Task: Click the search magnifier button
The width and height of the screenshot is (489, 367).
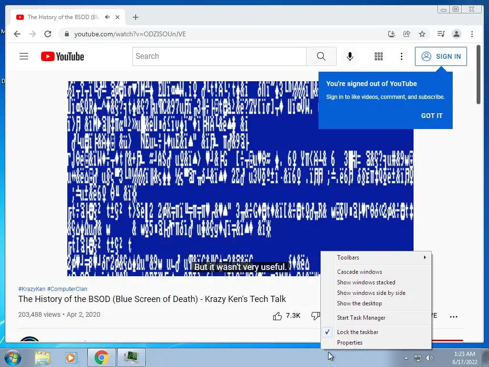Action: coord(321,56)
